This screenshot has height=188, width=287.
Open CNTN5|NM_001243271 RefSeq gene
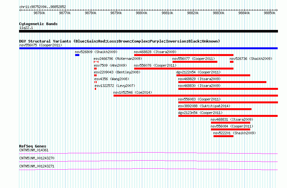tap(37, 166)
